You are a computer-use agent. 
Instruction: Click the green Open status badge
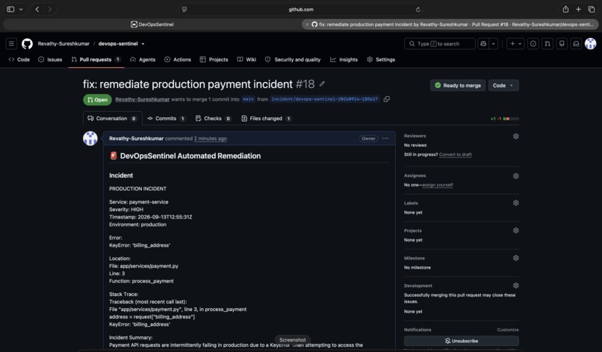coord(98,100)
